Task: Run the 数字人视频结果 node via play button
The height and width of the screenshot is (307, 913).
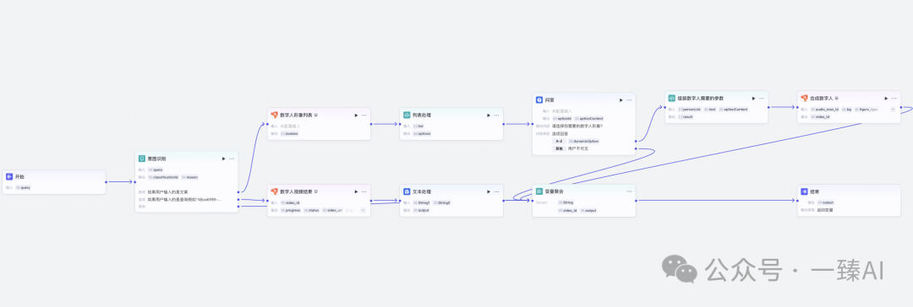Action: (356, 191)
